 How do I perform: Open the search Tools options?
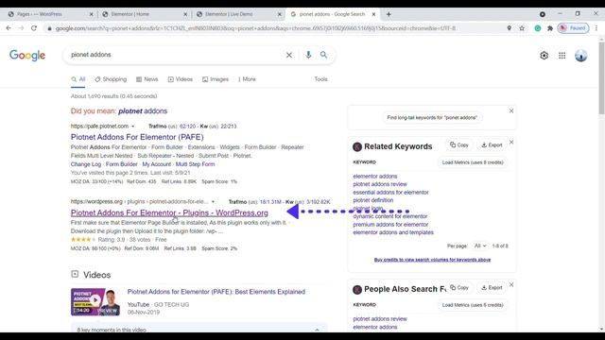(x=320, y=79)
